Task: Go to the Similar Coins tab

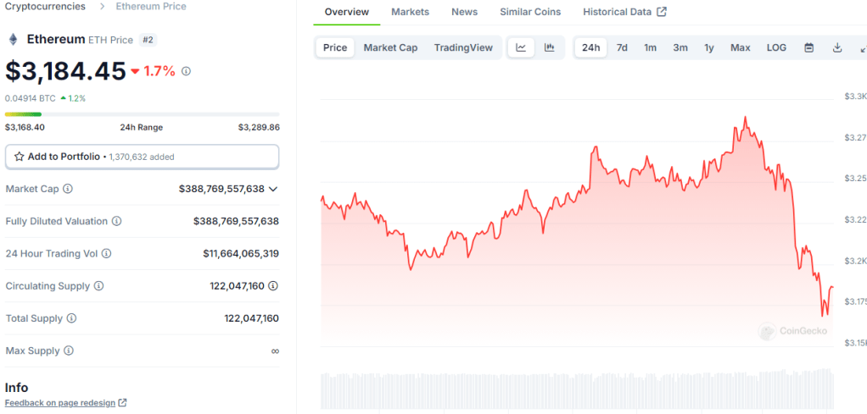Action: 530,12
